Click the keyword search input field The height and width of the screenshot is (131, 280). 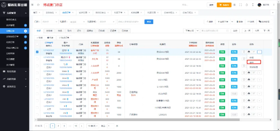coord(130,22)
